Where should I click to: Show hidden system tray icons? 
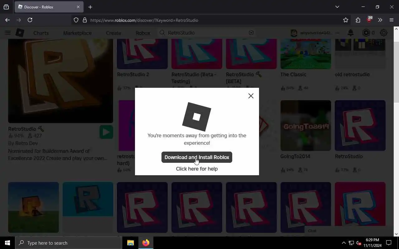(x=344, y=243)
